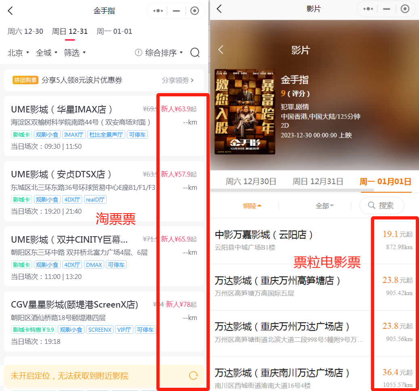Go back using the top arrow of the 影片 window
Viewport: 419px width, 391px height.
(219, 9)
